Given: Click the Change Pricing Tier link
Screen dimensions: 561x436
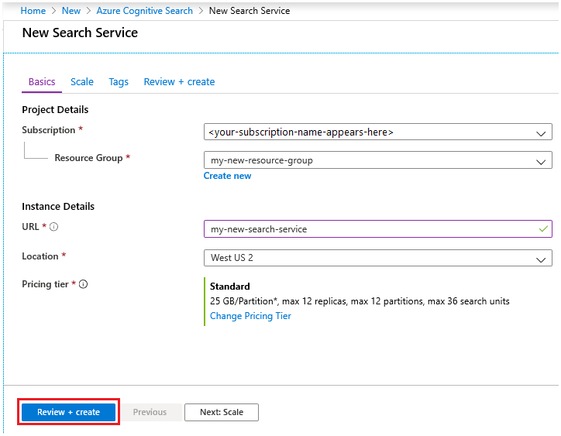Looking at the screenshot, I should click(x=250, y=316).
